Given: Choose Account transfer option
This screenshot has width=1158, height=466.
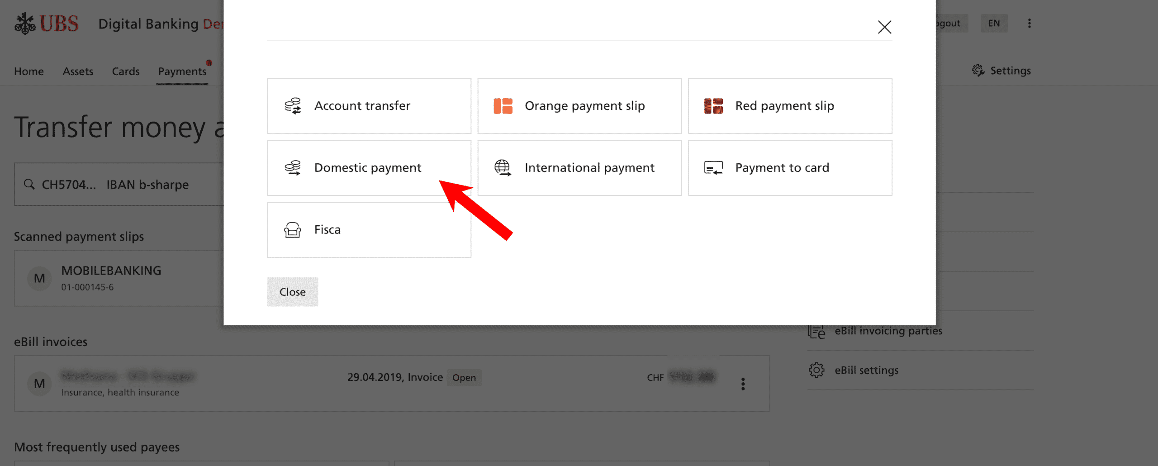Looking at the screenshot, I should 369,106.
